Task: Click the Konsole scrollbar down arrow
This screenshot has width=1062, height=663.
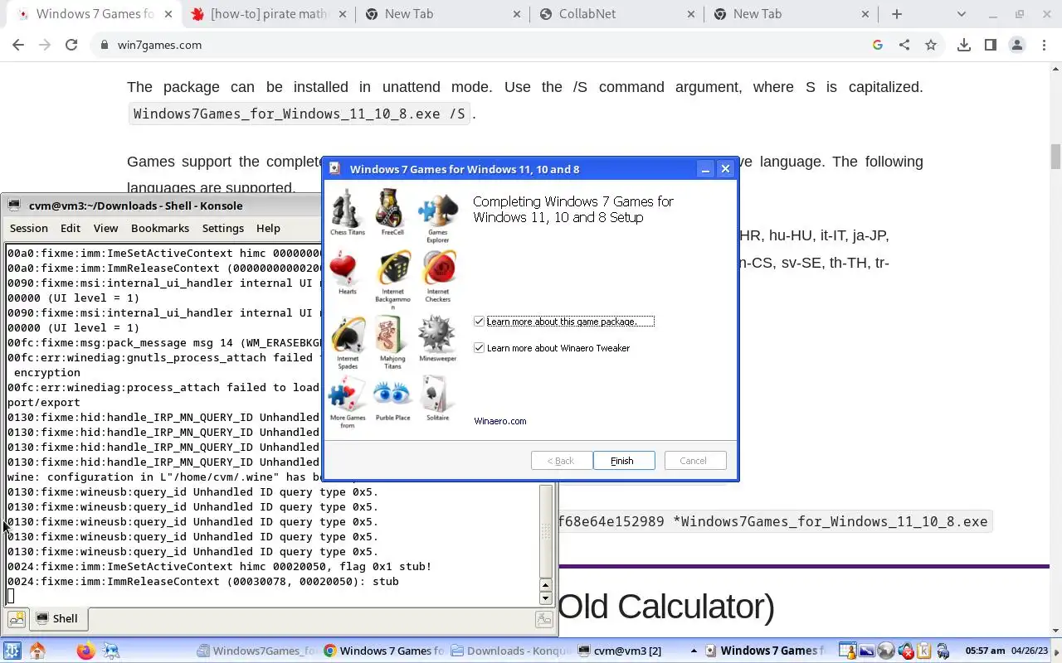Action: (545, 598)
